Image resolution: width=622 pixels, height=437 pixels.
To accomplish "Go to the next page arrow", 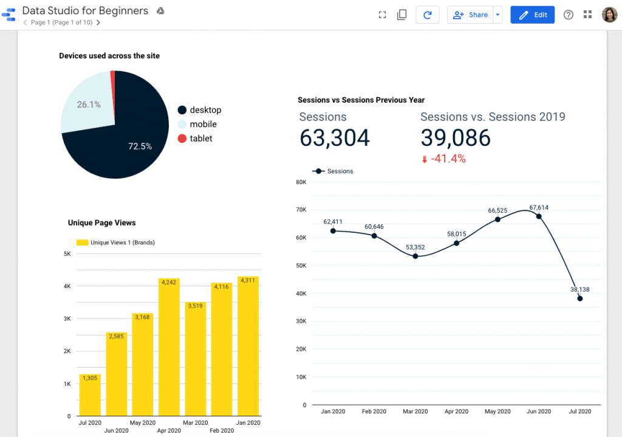I will coord(98,22).
